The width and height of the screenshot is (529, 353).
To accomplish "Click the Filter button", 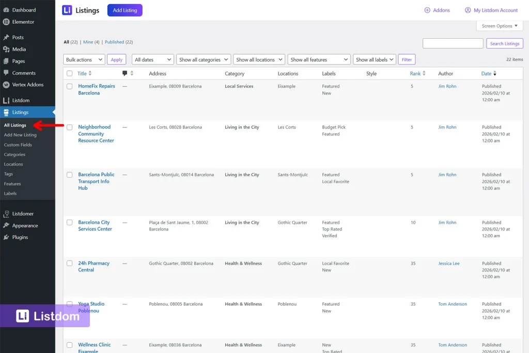I will tap(407, 59).
